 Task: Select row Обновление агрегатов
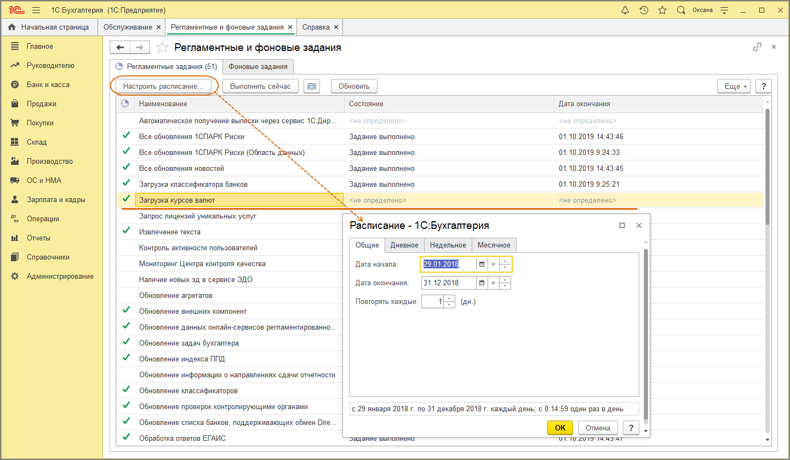click(x=229, y=296)
